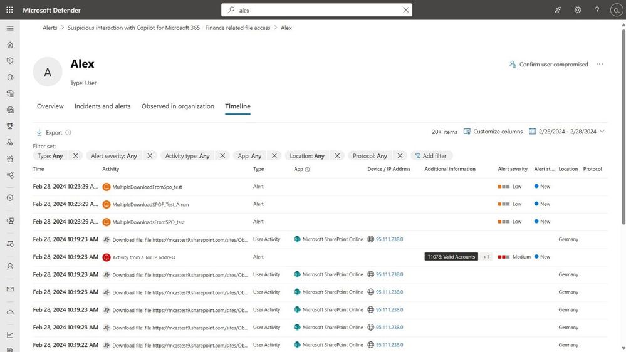Switch to Incidents and alerts tab

[x=103, y=106]
